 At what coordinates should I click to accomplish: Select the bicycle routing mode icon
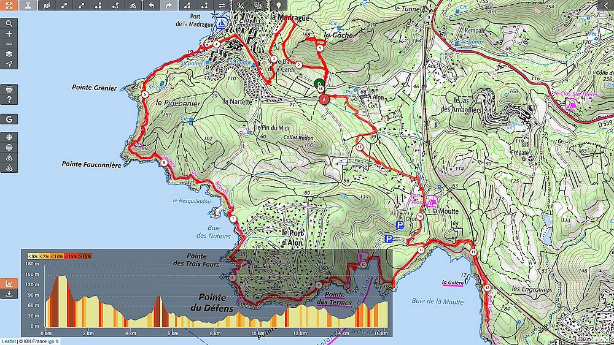[133, 6]
